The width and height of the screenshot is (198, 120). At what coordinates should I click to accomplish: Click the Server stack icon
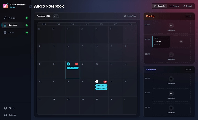5,33
